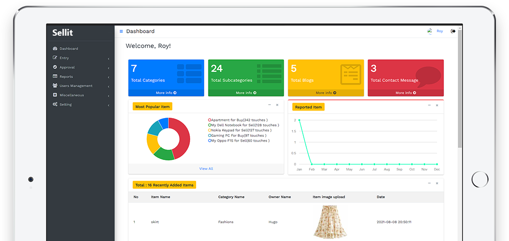This screenshot has height=241, width=509.
Task: Expand the Setting sidebar menu
Action: (x=80, y=105)
